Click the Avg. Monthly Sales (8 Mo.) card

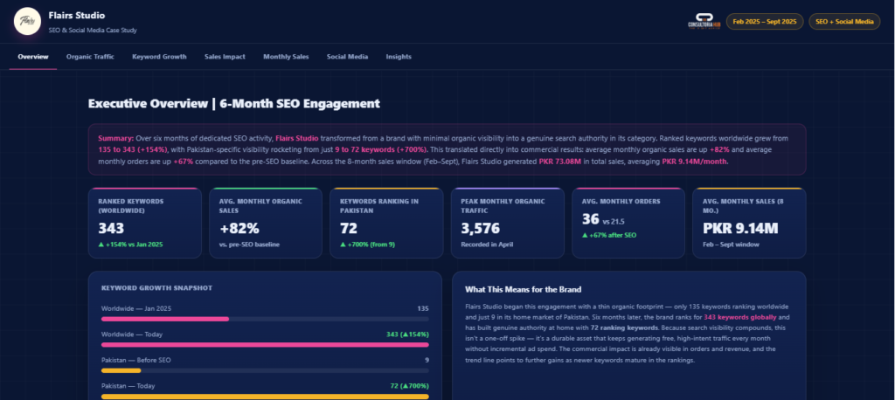[x=749, y=223]
